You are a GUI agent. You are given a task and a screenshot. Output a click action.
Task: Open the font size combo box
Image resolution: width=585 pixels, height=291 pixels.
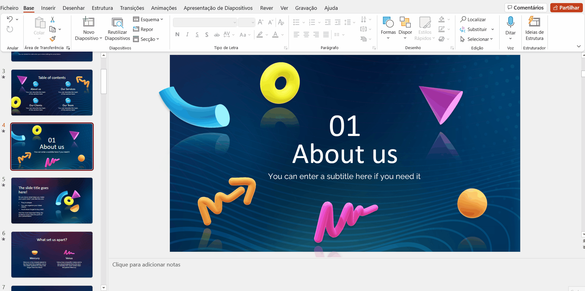(246, 22)
